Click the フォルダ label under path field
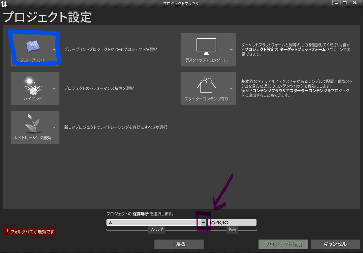 coord(157,229)
